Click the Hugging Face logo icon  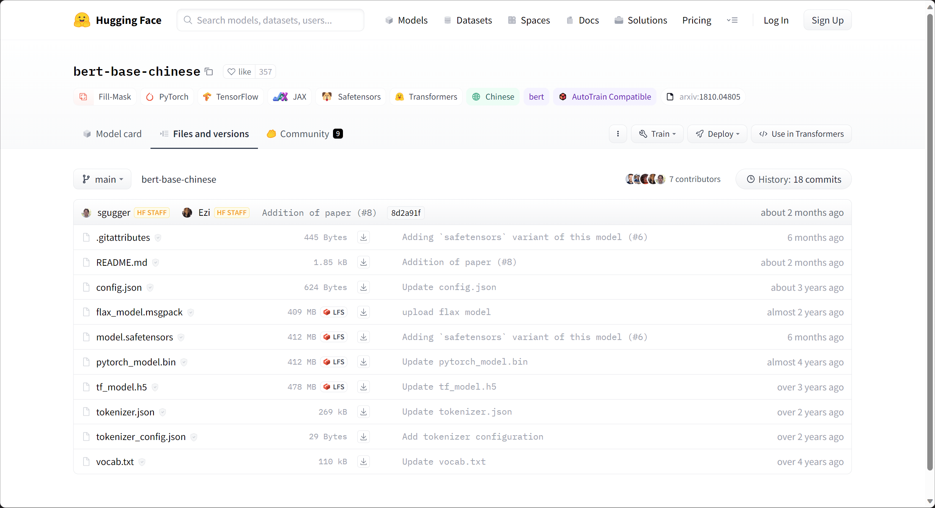82,20
